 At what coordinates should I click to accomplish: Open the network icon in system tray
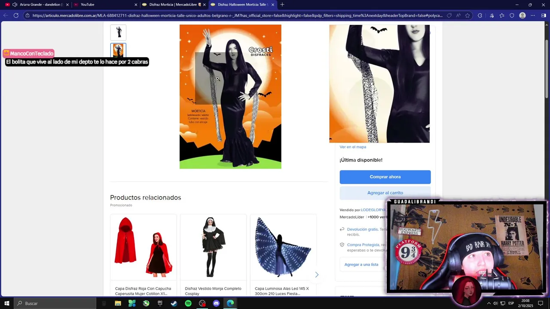pos(502,303)
